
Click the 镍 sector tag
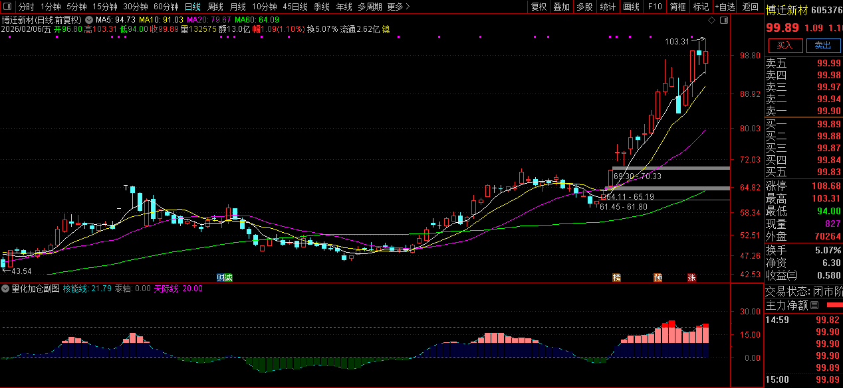(386, 29)
